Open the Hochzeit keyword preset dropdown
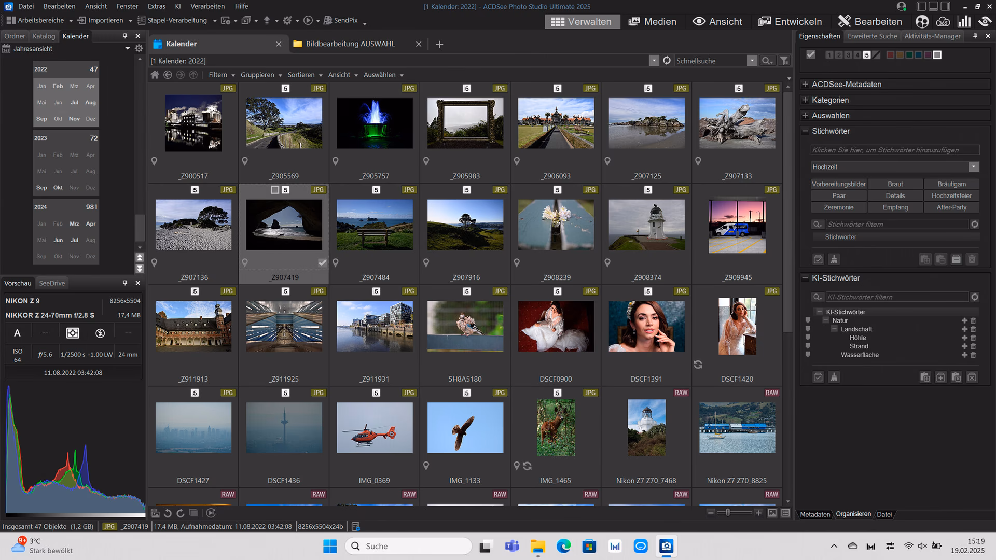The width and height of the screenshot is (996, 560). coord(974,167)
